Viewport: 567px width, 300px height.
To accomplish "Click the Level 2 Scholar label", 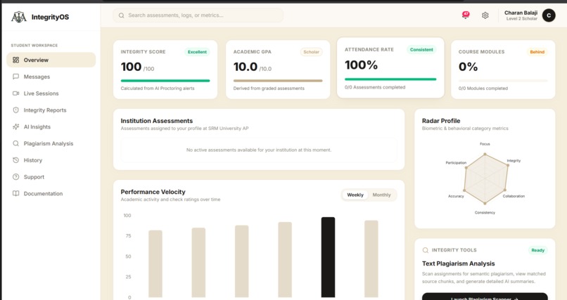I will click(x=521, y=19).
